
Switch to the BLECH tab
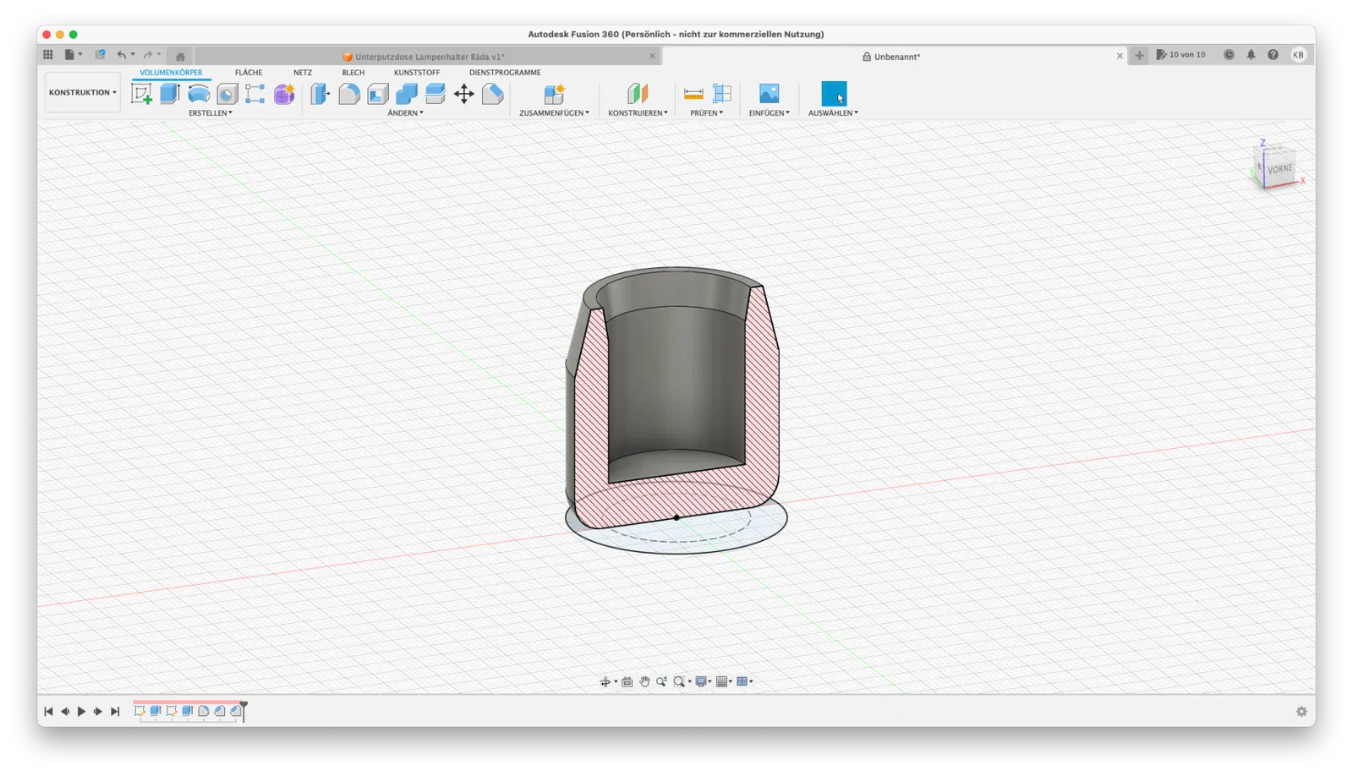tap(353, 73)
